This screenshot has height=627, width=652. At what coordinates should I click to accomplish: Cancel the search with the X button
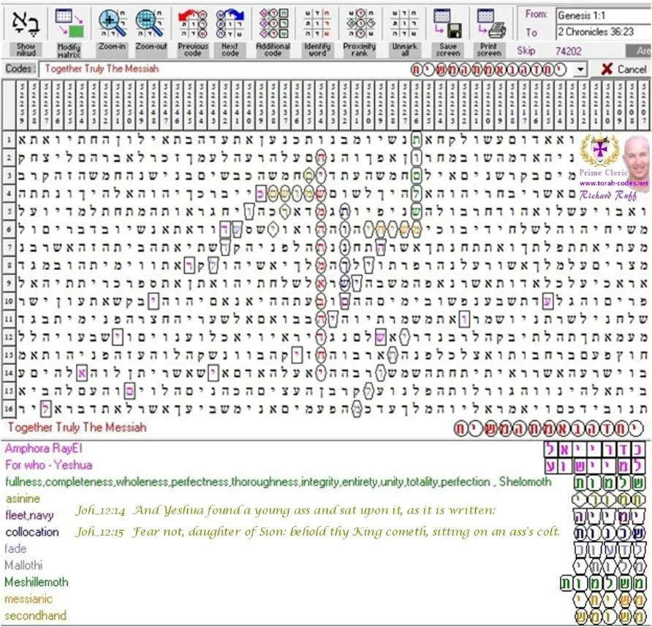coord(623,69)
